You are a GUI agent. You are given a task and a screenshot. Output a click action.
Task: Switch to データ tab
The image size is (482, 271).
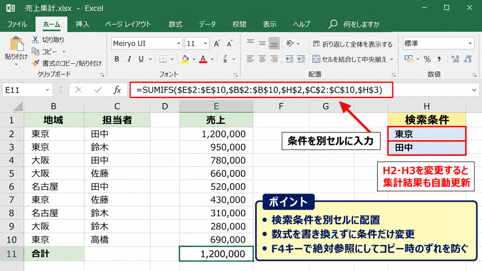207,24
